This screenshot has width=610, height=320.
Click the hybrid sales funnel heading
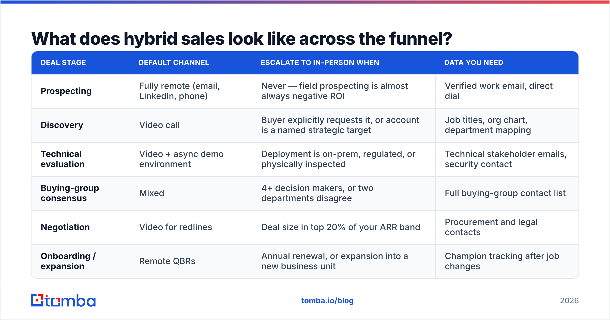click(x=241, y=39)
